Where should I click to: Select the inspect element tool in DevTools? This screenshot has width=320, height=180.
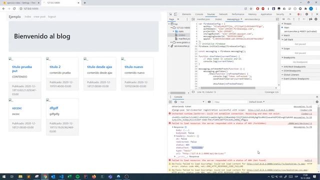click(170, 14)
